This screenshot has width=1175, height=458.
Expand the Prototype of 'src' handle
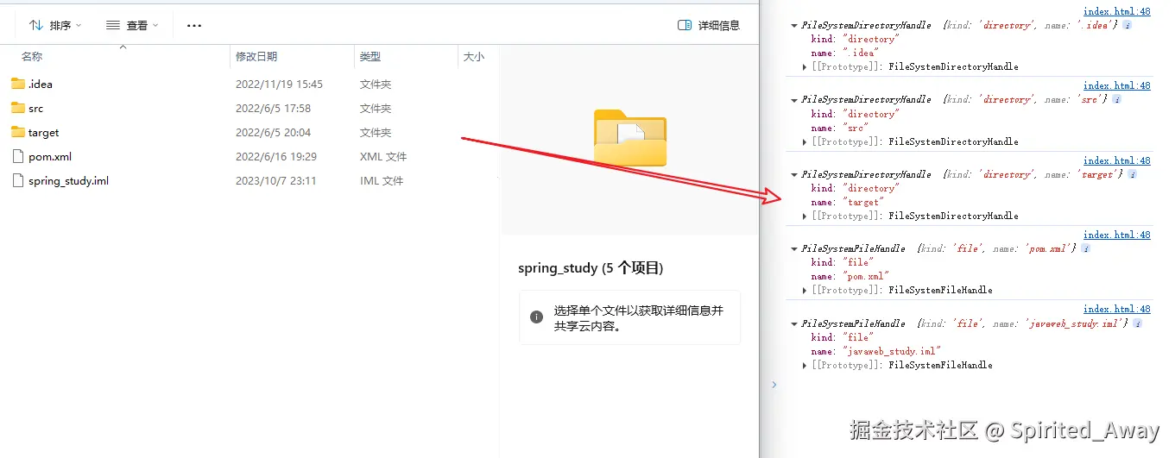click(x=805, y=141)
